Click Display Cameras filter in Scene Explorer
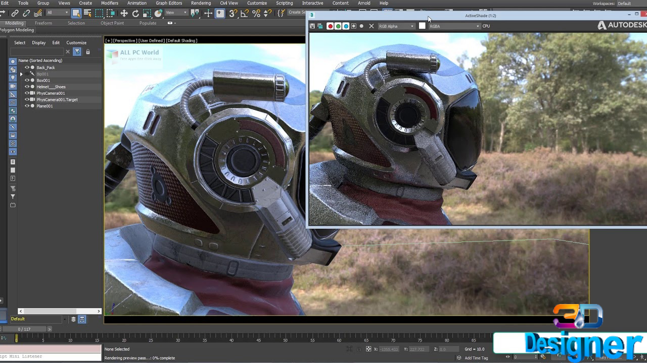The image size is (647, 363). tap(13, 86)
